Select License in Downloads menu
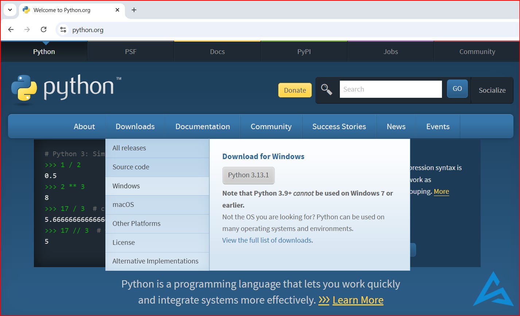The image size is (520, 316). point(157,243)
